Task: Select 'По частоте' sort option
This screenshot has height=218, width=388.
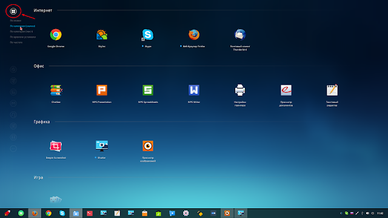Action: tap(16, 42)
